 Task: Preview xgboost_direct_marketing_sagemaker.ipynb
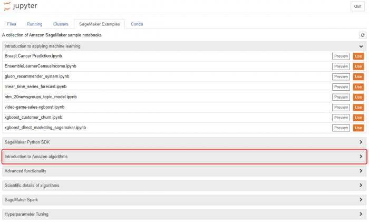coord(341,128)
